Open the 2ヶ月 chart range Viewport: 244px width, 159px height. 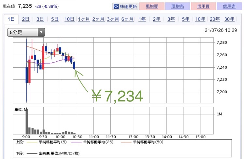point(98,19)
